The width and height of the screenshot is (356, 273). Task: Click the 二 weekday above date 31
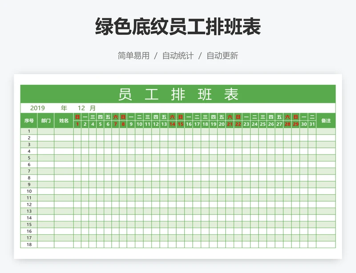pos(312,117)
